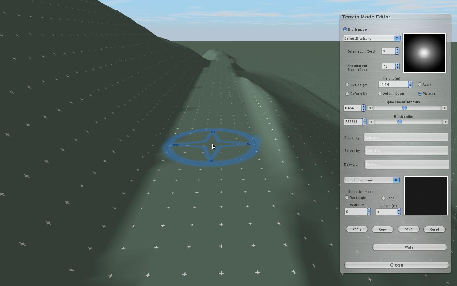Click the compass brush cursor on terrain
Image resolution: width=457 pixels, height=286 pixels.
(211, 147)
